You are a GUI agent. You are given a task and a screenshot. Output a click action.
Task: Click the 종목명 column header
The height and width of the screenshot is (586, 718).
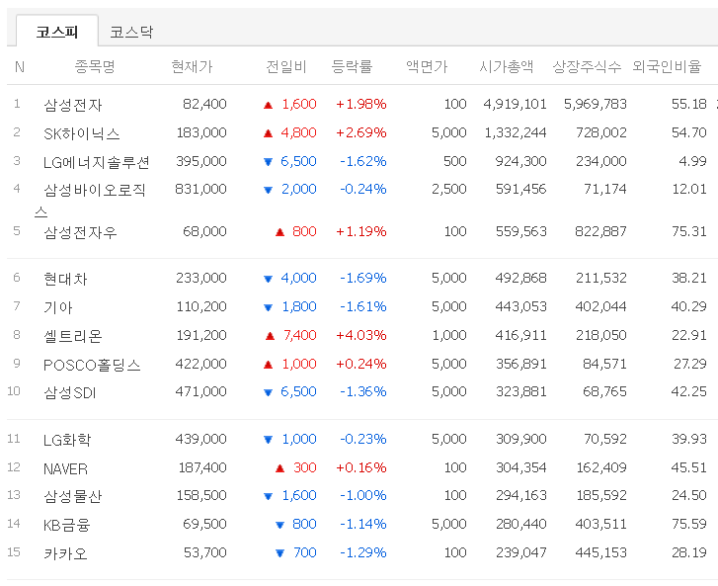(x=95, y=67)
